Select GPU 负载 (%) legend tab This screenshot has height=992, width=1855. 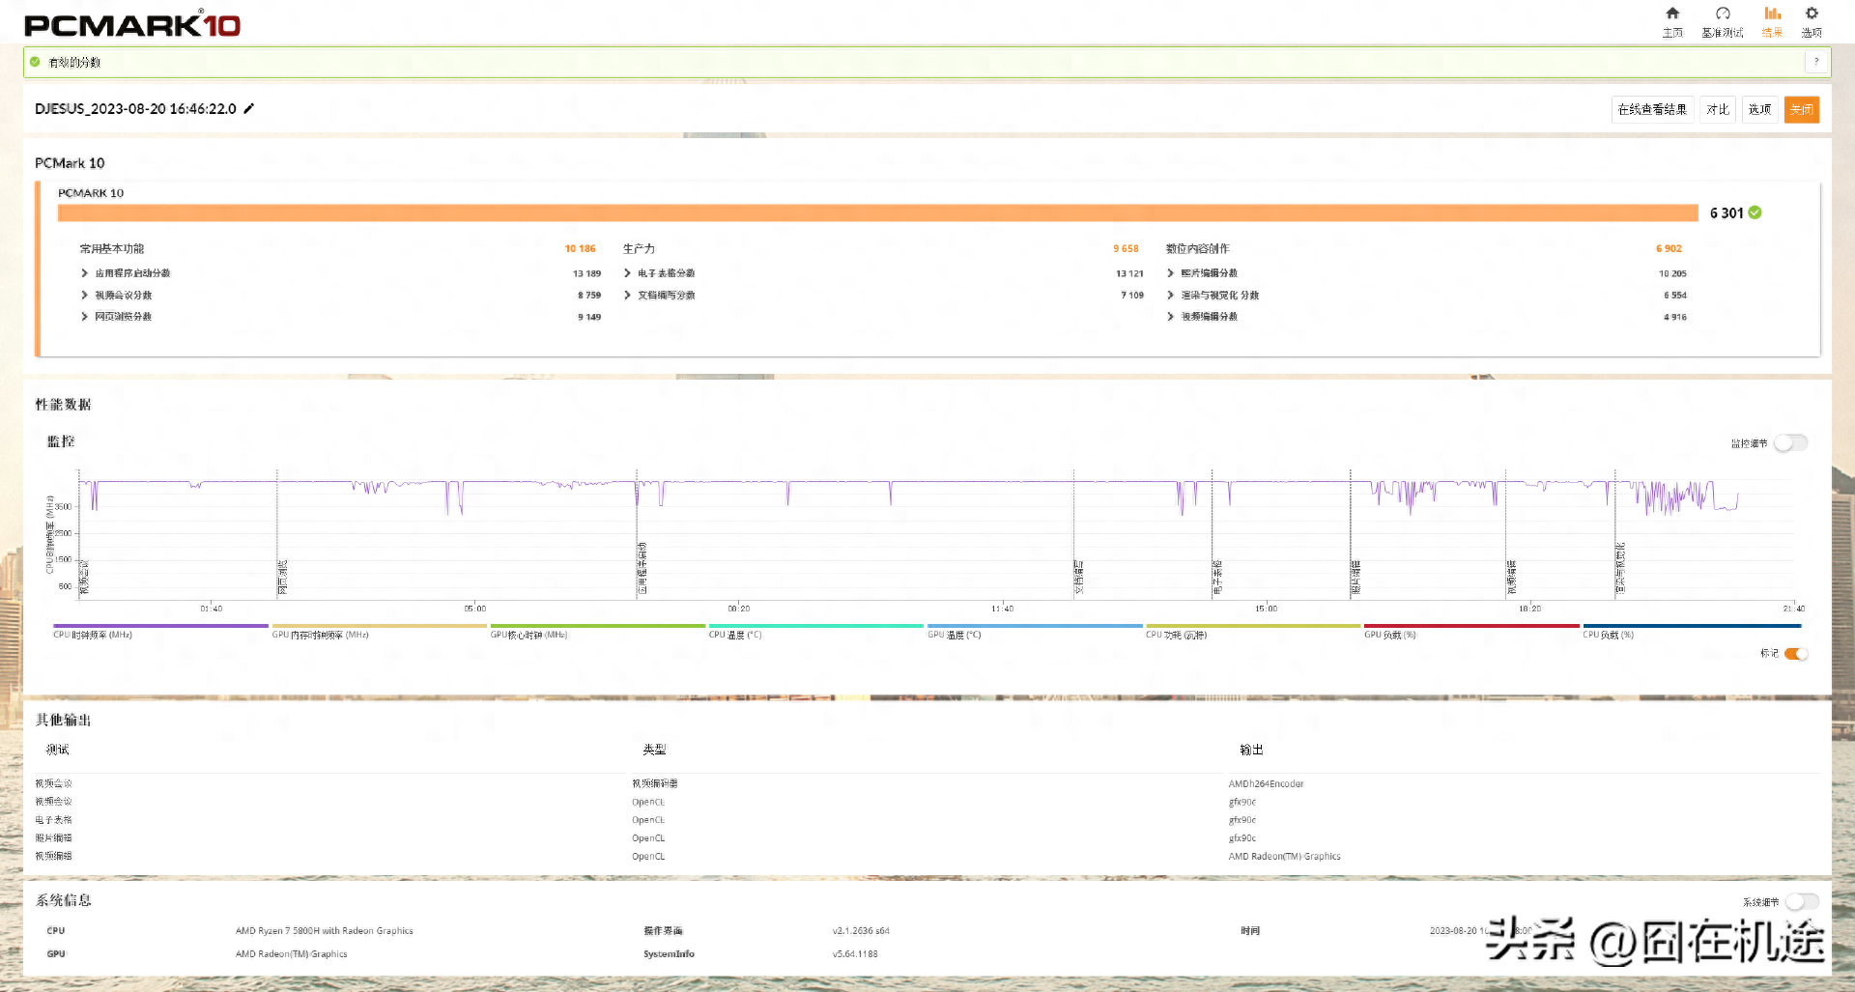pos(1471,632)
